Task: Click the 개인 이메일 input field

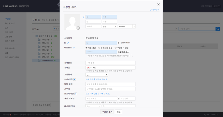Action: (x=101, y=98)
